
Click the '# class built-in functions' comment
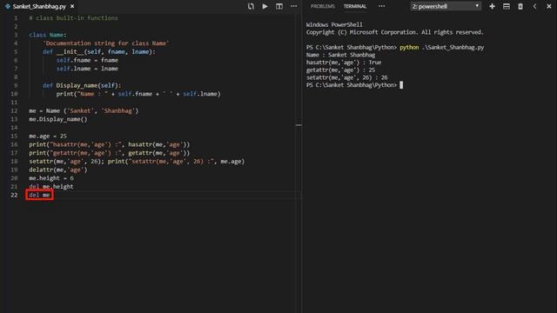tap(73, 17)
